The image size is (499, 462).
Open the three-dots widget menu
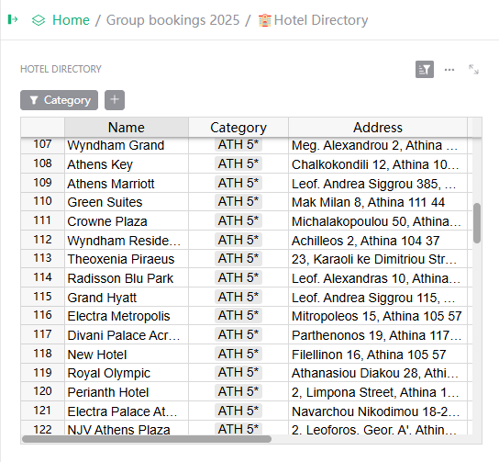pyautogui.click(x=449, y=70)
